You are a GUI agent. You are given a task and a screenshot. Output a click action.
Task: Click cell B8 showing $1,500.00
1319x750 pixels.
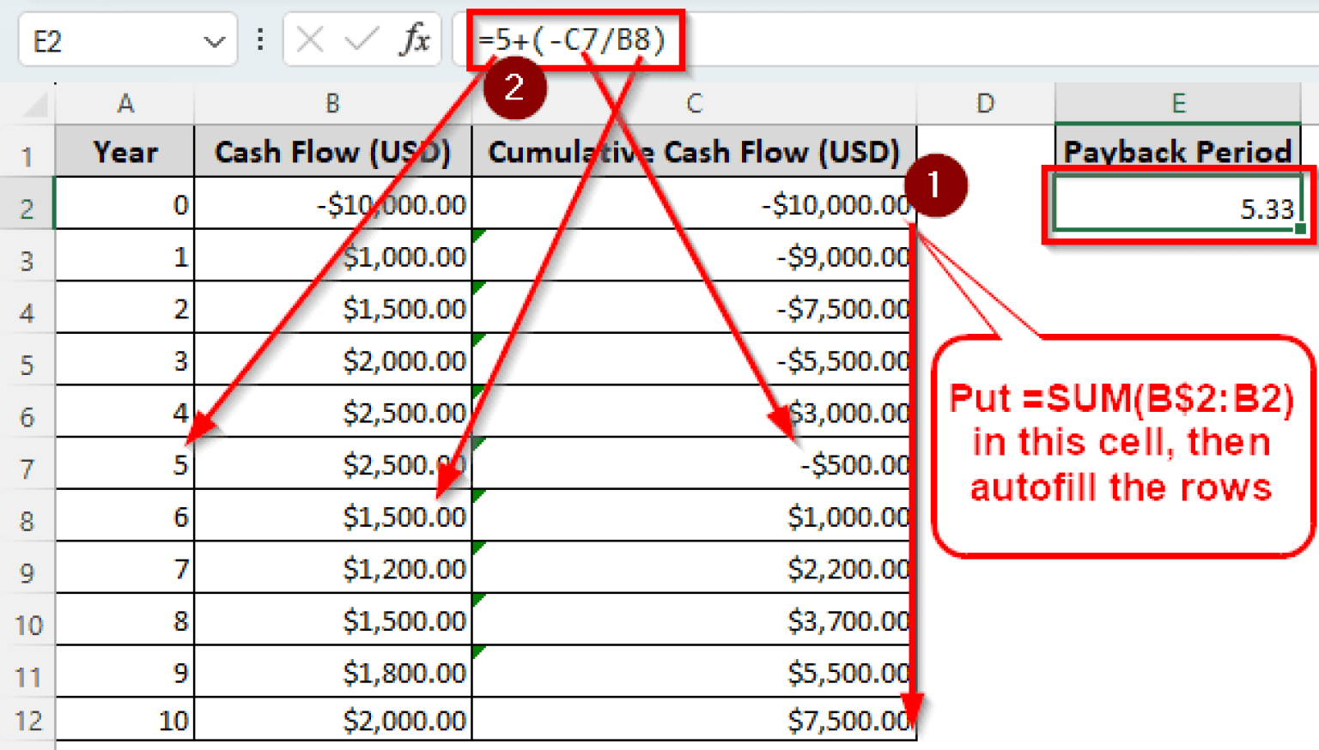pos(332,516)
